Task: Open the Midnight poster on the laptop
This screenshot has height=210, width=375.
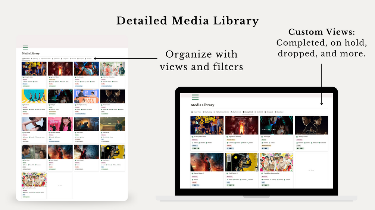Action: coord(276,125)
